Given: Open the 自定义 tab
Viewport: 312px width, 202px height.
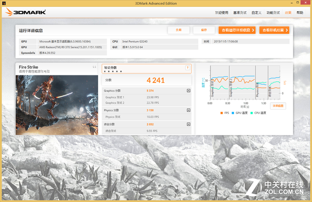Looking at the screenshot, I should click(257, 13).
